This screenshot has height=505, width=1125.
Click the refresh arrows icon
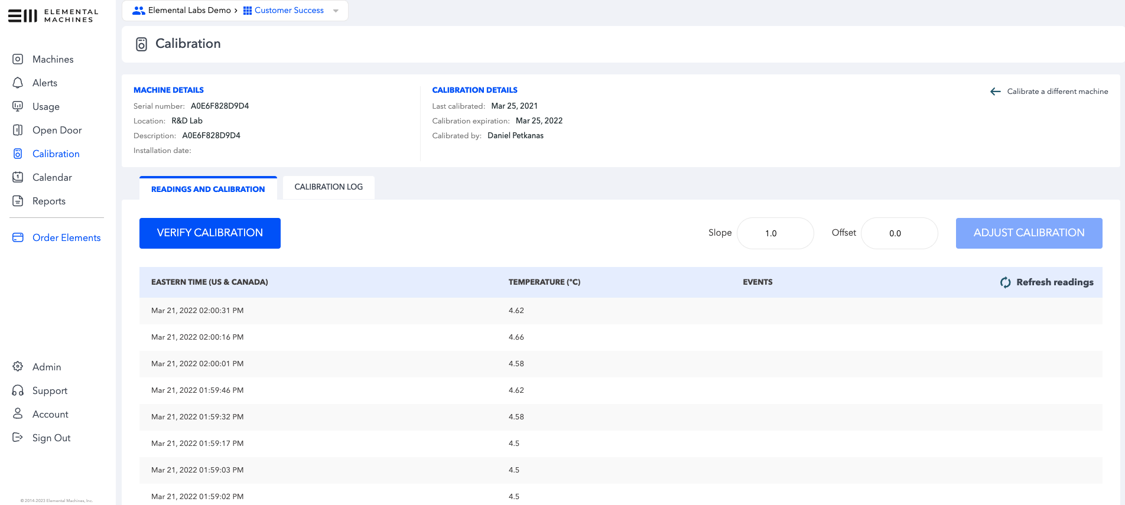1005,282
